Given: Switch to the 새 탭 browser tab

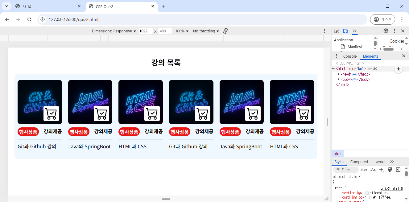Looking at the screenshot, I should point(48,6).
